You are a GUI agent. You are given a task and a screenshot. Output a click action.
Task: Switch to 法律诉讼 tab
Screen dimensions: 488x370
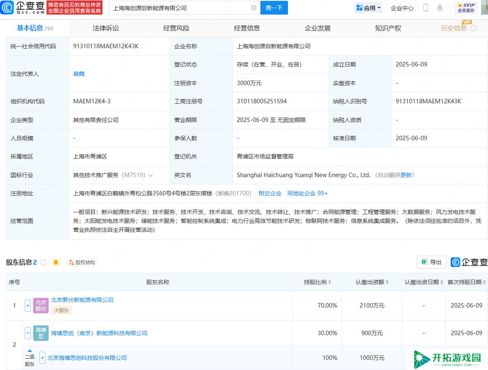(106, 28)
